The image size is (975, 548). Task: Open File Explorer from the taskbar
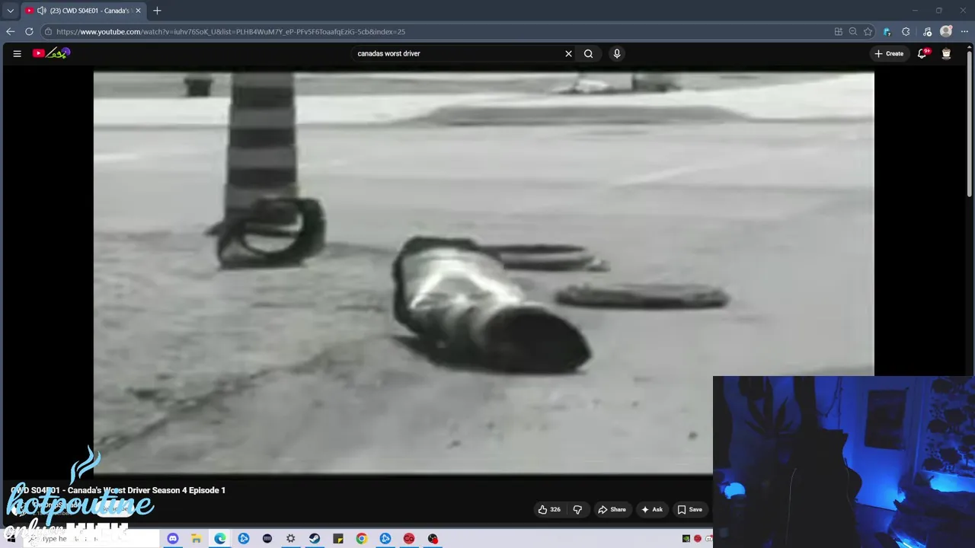click(x=196, y=538)
